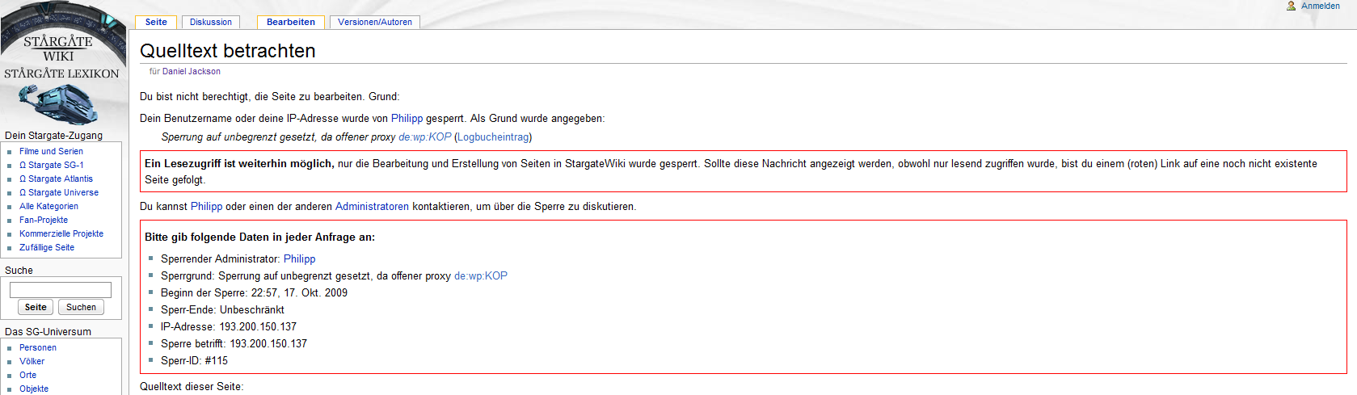1357x395 pixels.
Task: Follow the Daniel Jackson page link
Action: [x=192, y=71]
